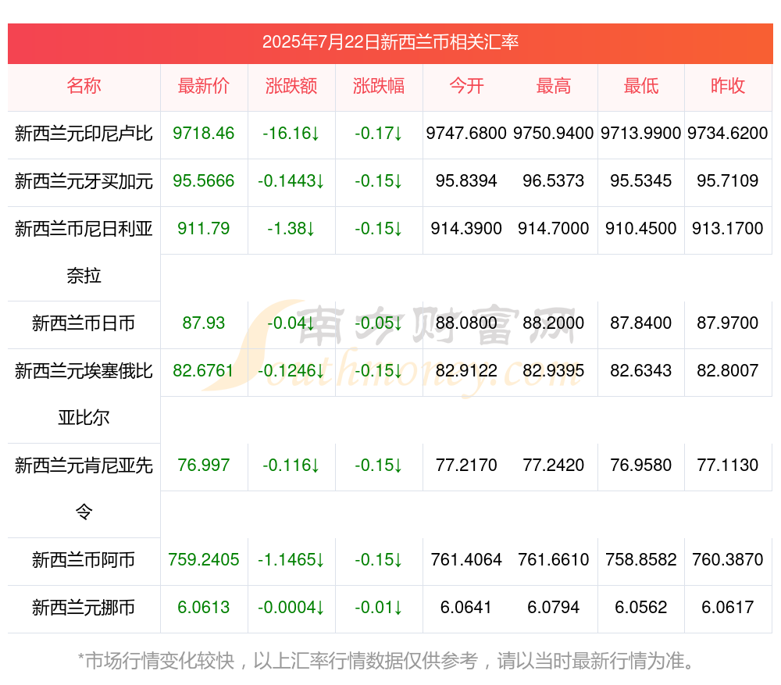Click the open price 914.3900

click(466, 229)
